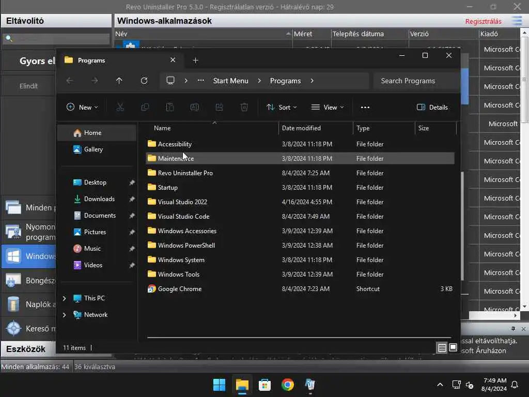Screen dimensions: 529x397
Task: Show hidden tray icons chevron
Action: [440, 385]
